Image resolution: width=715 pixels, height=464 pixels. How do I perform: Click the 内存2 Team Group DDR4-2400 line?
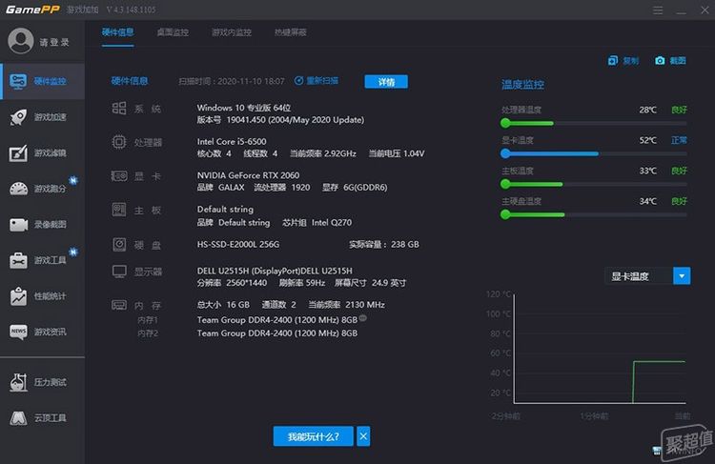point(277,333)
